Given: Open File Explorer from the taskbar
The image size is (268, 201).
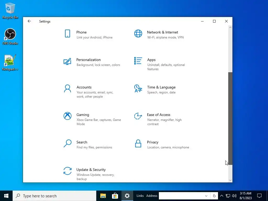Looking at the screenshot, I should coord(103,196).
